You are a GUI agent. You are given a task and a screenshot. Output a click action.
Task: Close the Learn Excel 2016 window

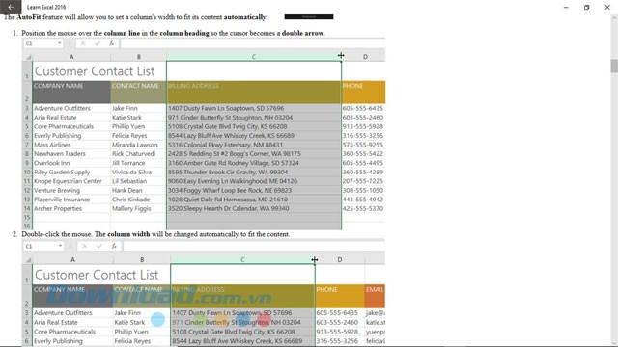point(607,7)
